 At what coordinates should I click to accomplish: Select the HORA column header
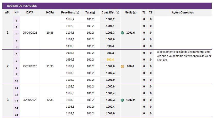50,12
